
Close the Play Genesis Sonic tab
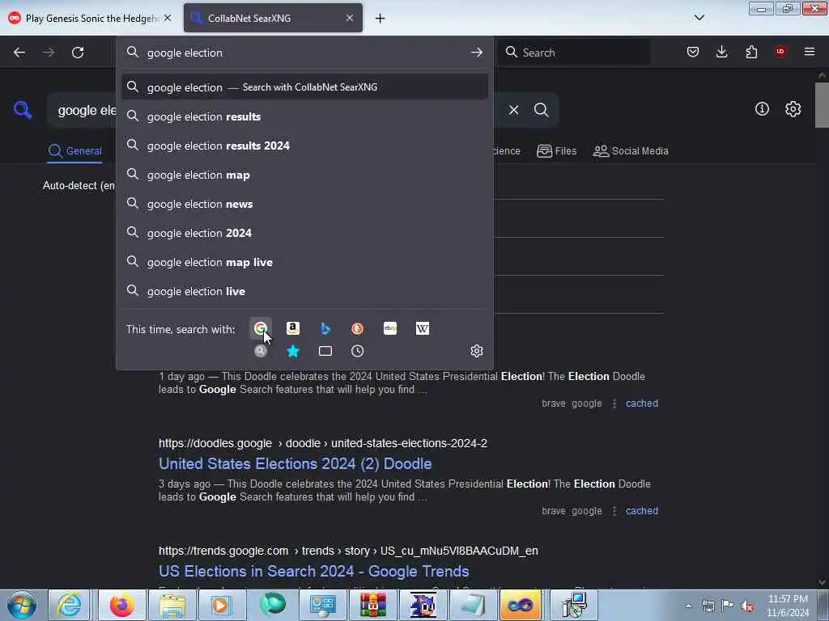click(x=168, y=18)
